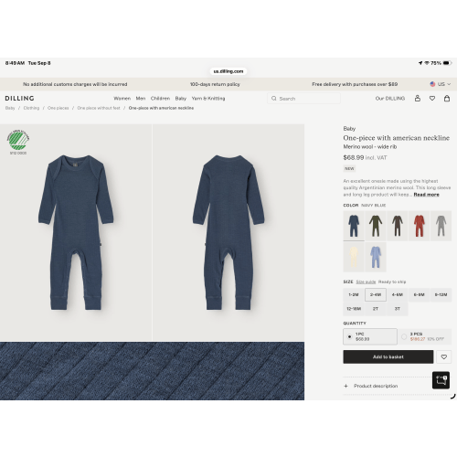Image resolution: width=457 pixels, height=457 pixels.
Task: Click the Nordic Swan ecolabel badge
Action: pos(18,142)
